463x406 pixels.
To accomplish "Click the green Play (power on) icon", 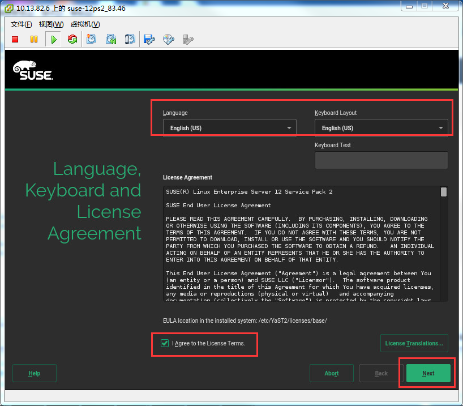I will coord(53,39).
